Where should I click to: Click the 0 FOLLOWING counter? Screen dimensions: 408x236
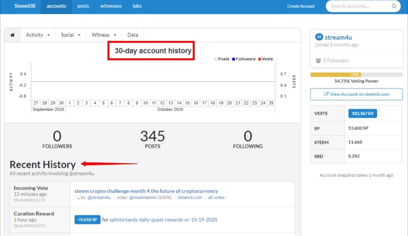coord(248,139)
